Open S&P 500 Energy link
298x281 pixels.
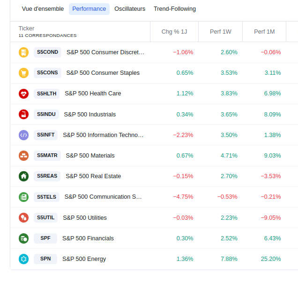(x=84, y=259)
